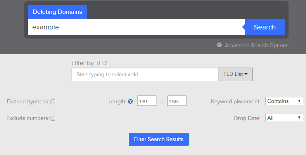Focus the search field containing example
The width and height of the screenshot is (306, 155).
tap(136, 27)
